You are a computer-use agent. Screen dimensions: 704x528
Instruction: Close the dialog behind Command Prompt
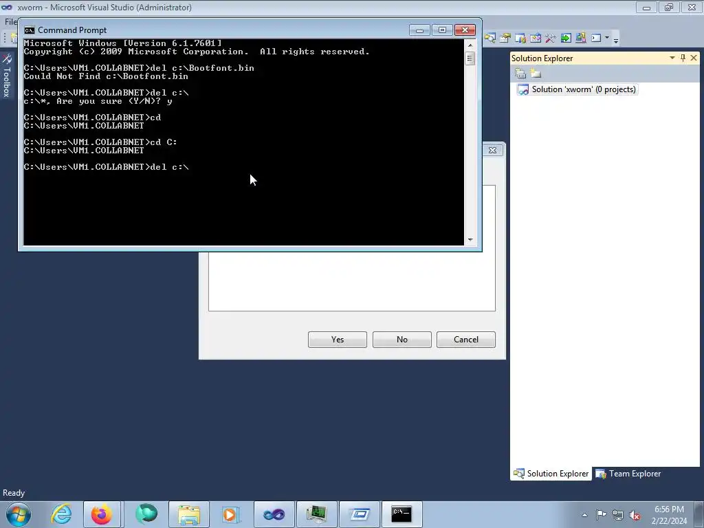pos(492,150)
